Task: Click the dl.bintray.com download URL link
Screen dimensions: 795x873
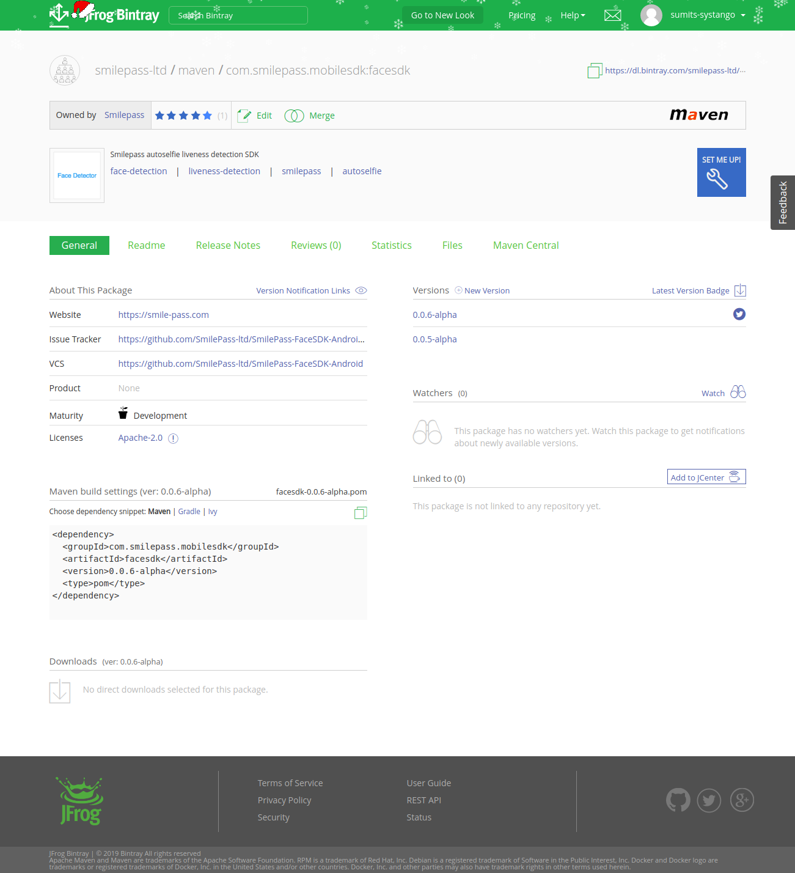Action: [675, 70]
